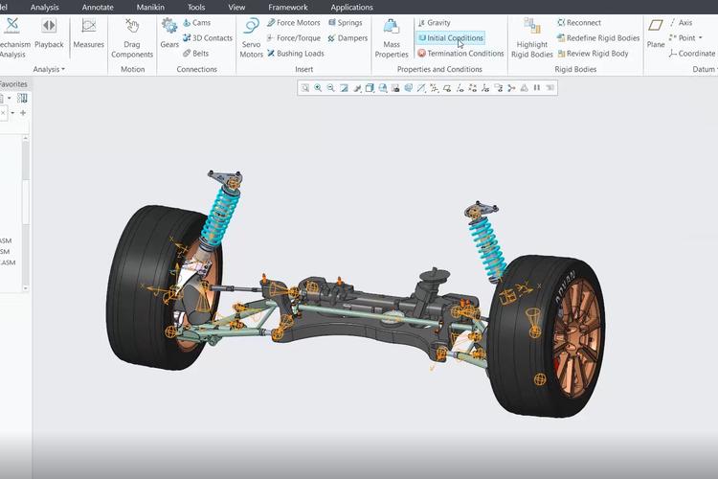This screenshot has height=479, width=718.
Task: Click the pause icon in graphics toolbar
Action: point(536,88)
